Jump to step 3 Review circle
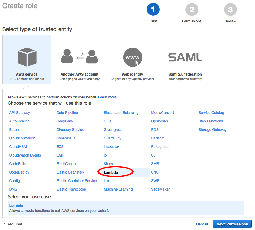 coord(231,10)
